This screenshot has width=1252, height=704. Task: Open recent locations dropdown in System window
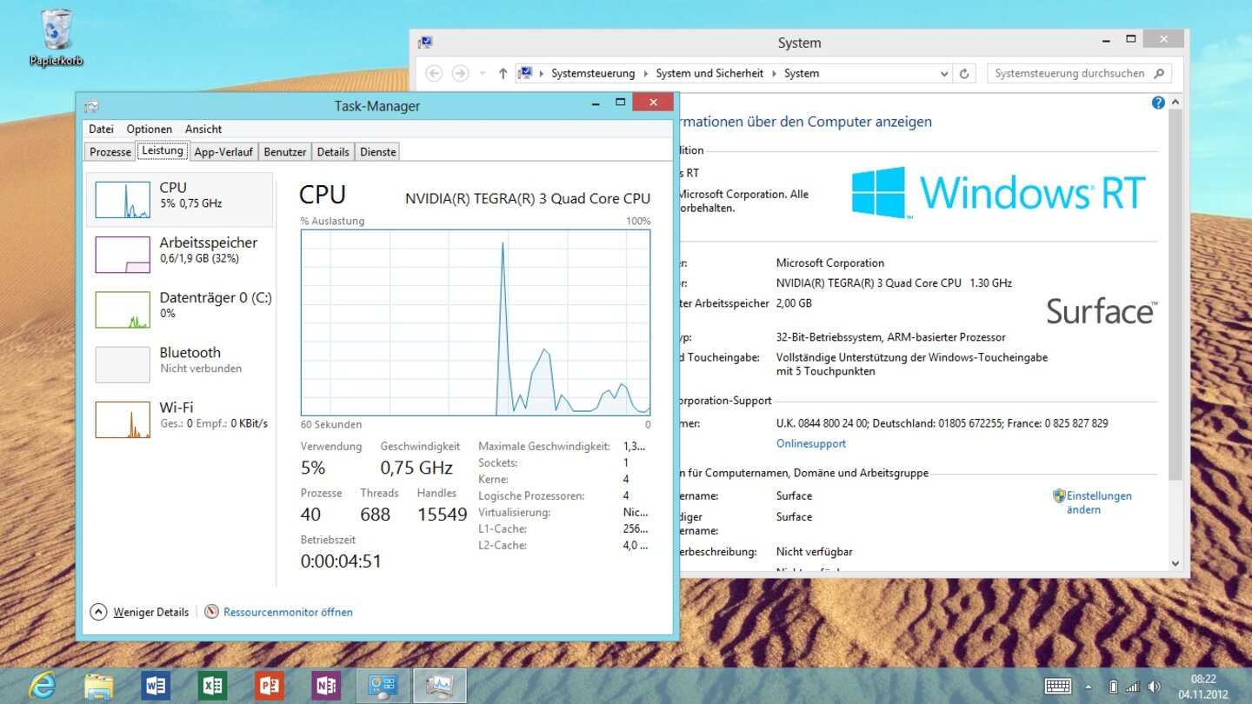483,74
